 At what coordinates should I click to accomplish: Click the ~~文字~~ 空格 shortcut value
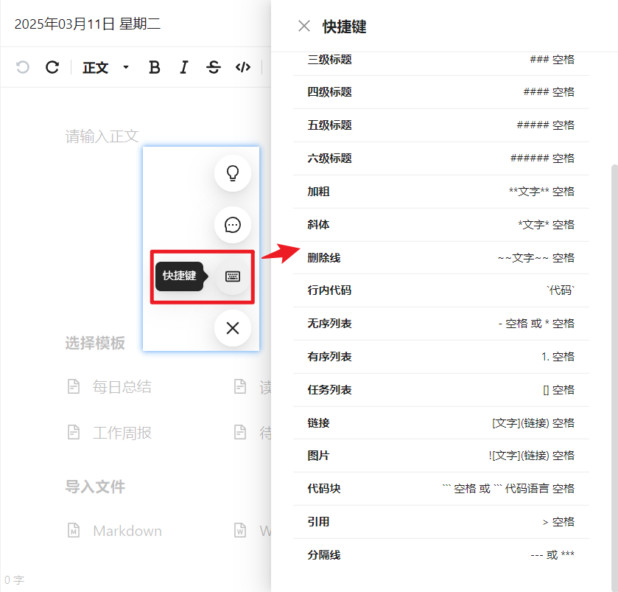coord(536,258)
